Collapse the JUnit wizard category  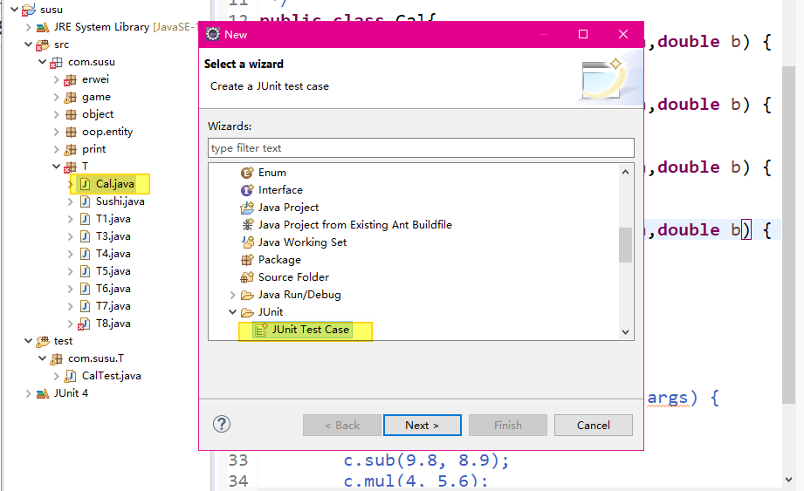tap(233, 312)
